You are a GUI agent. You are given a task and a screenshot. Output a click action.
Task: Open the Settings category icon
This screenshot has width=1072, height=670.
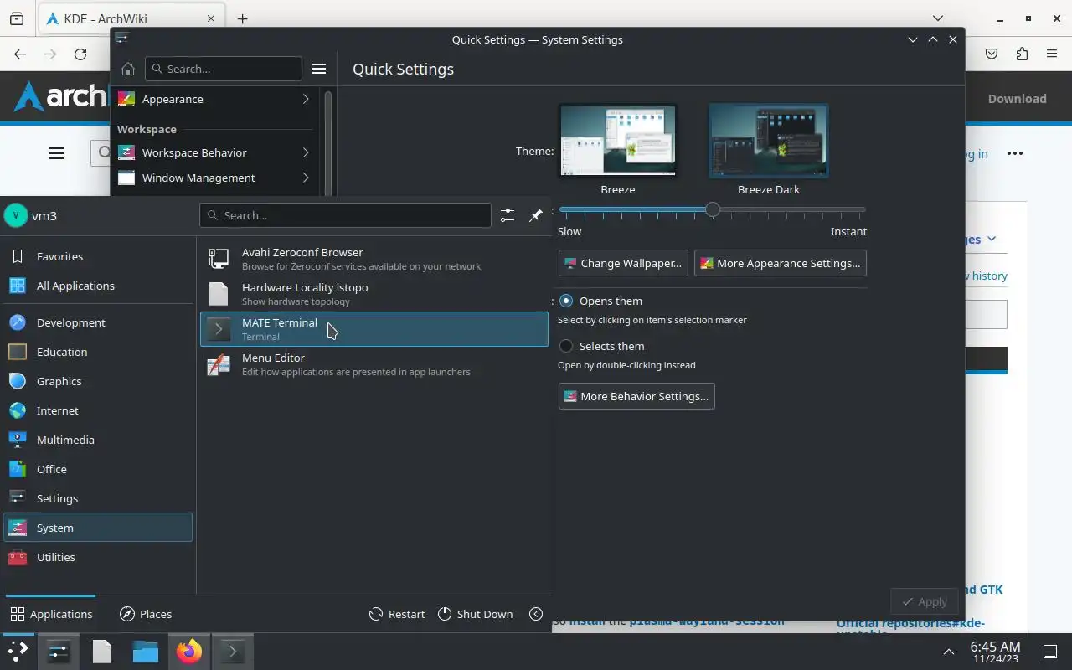18,498
